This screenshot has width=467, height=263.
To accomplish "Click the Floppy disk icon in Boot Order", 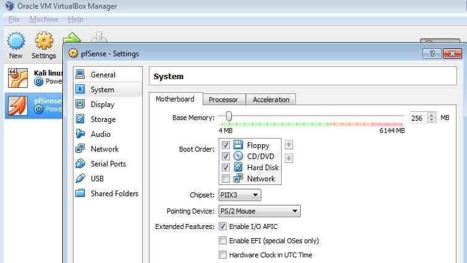I will point(238,145).
